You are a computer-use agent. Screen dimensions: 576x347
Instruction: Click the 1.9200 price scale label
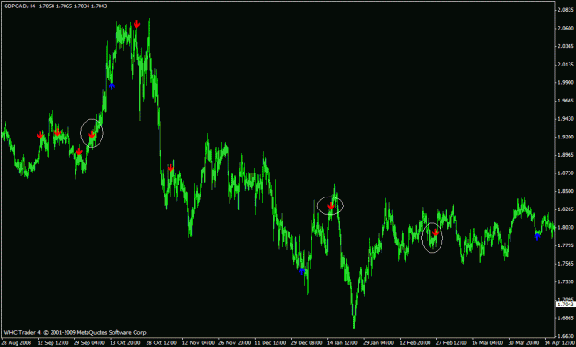pyautogui.click(x=566, y=137)
